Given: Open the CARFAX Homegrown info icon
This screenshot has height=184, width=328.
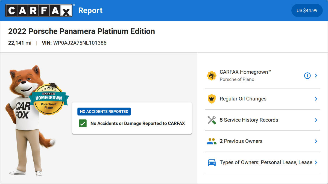Looking at the screenshot, I should point(307,76).
